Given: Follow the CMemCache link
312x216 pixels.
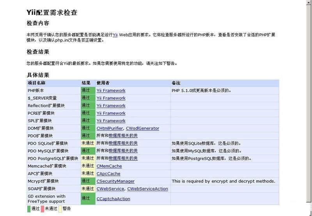Looking at the screenshot, I should click(109, 166).
